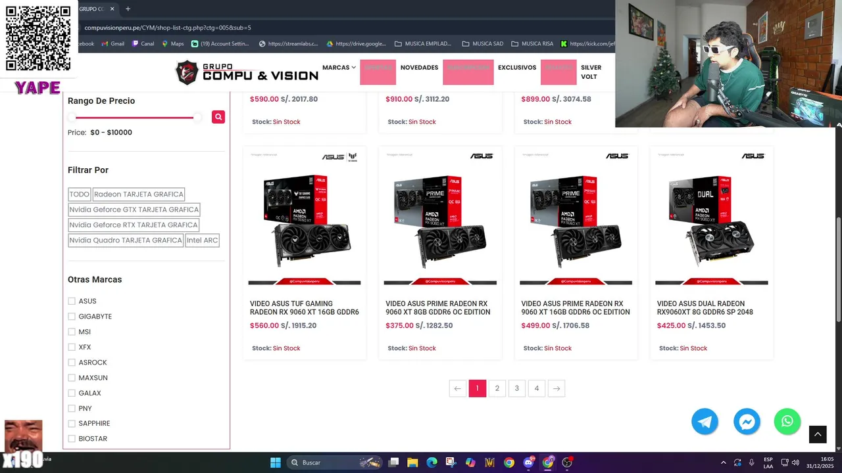Filter by Nvidia Geforce GTX TARJETA GRAFICA
842x473 pixels.
point(134,210)
